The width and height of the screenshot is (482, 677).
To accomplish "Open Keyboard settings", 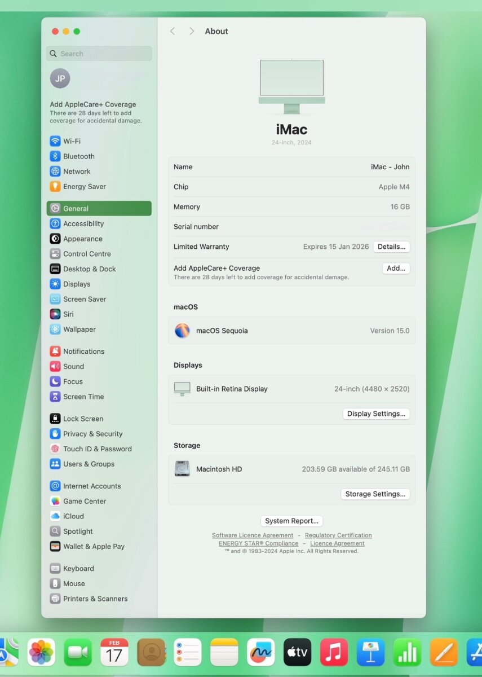I will pos(99,569).
